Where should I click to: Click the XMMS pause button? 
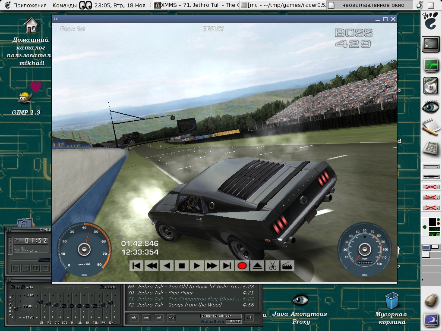pyautogui.click(x=35, y=268)
